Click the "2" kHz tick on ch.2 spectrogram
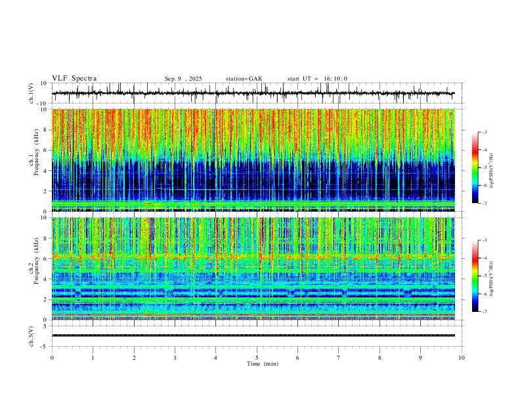 [46, 299]
